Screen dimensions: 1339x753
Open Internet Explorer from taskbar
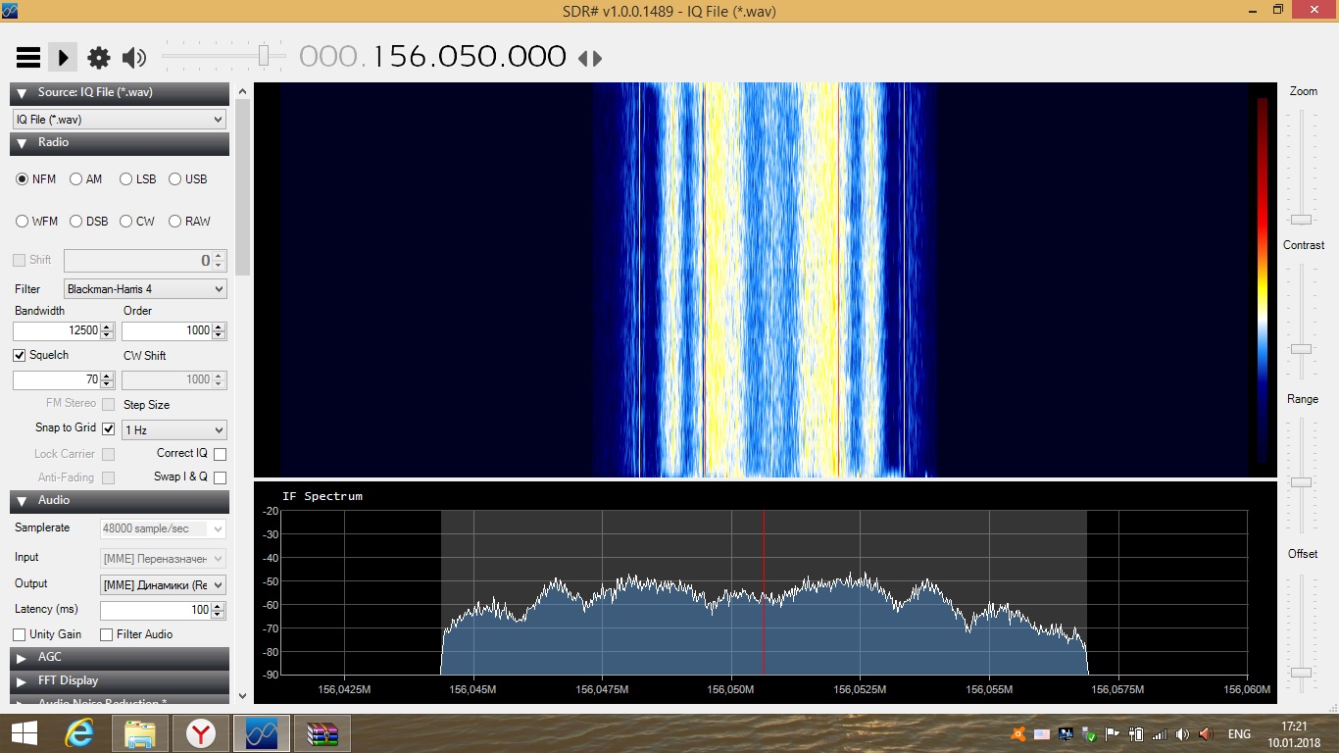point(79,733)
